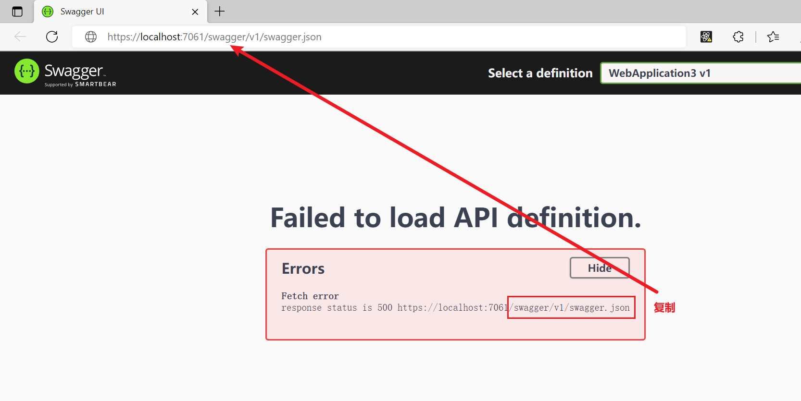Click the Fetch error message line
The image size is (801, 401).
[x=310, y=296]
